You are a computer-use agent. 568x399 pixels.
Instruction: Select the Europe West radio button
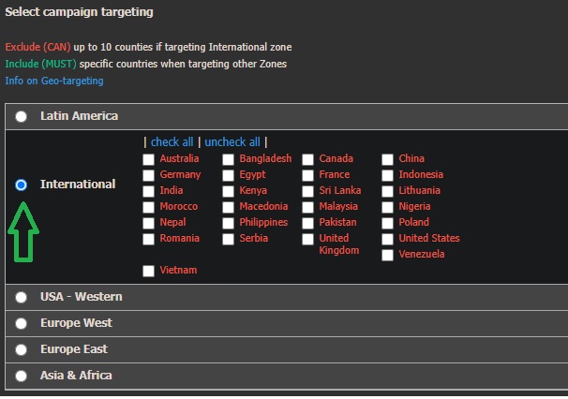pos(21,323)
